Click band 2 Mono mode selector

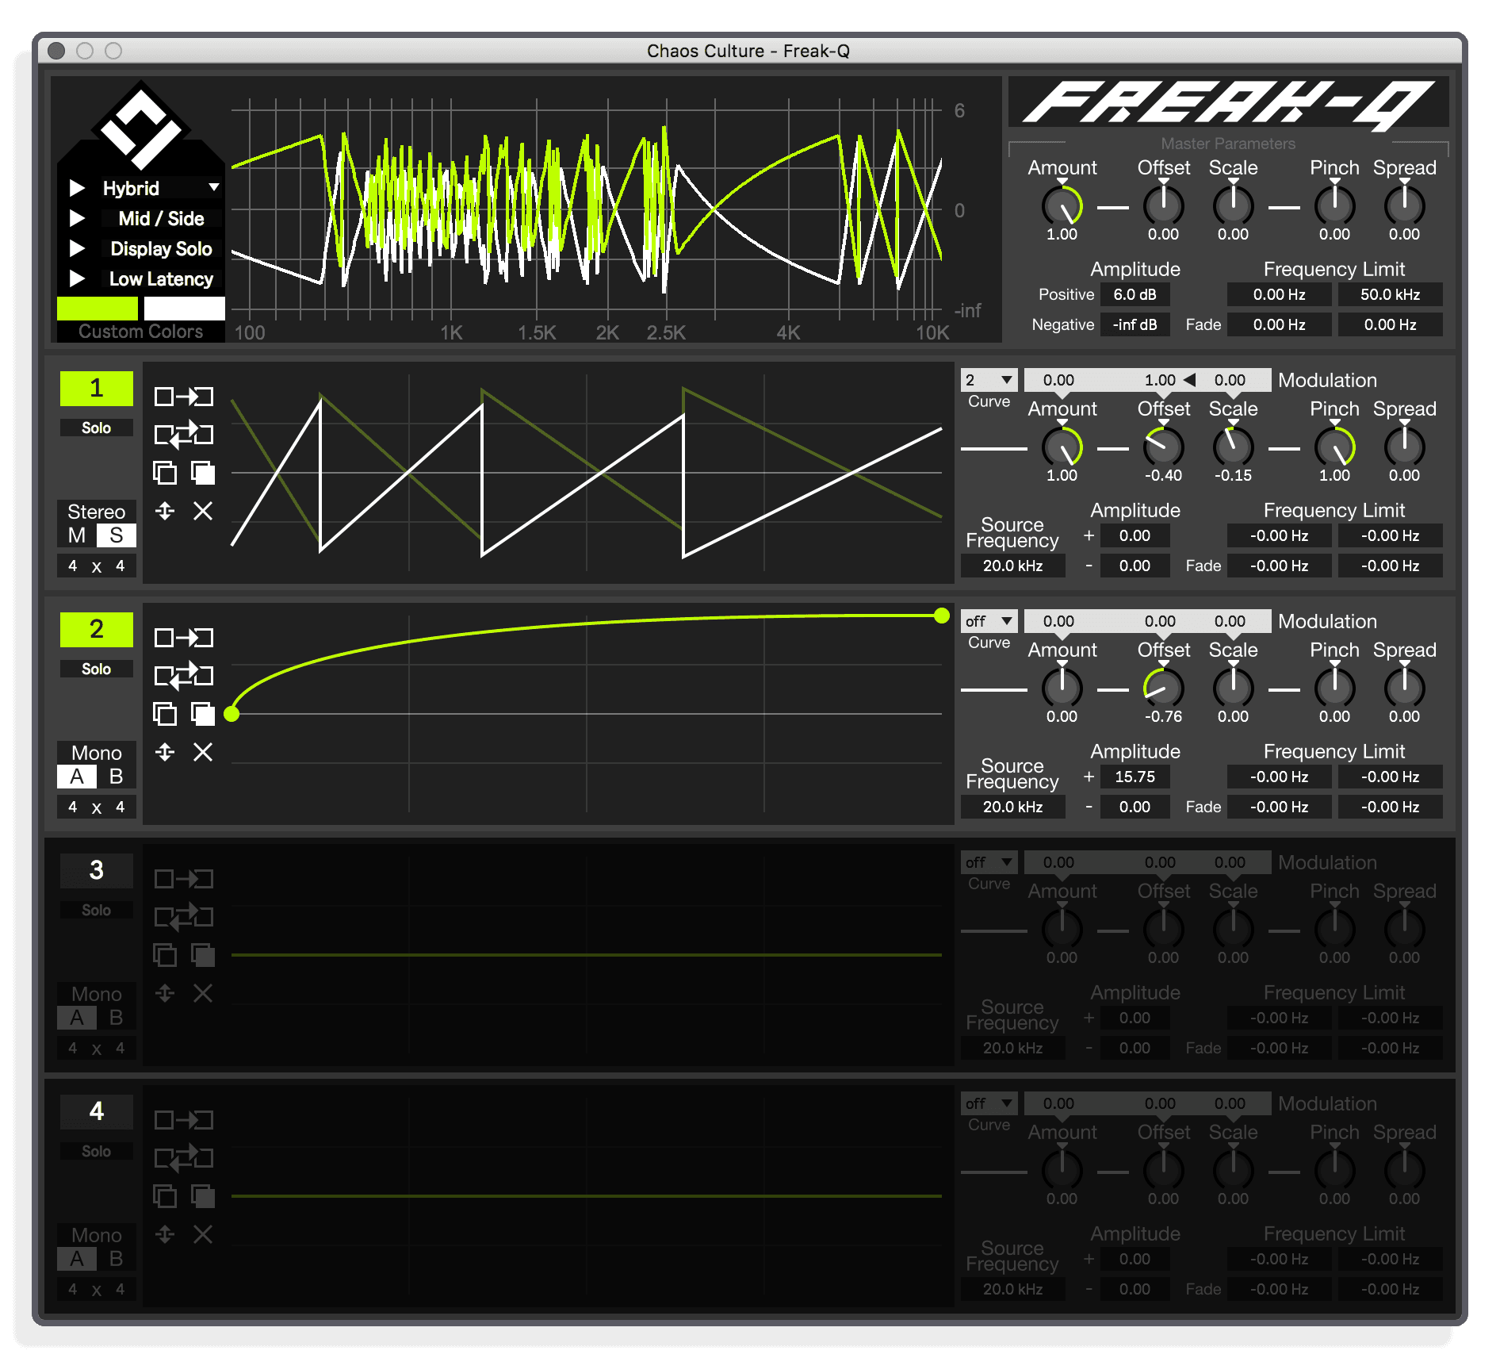tap(97, 753)
